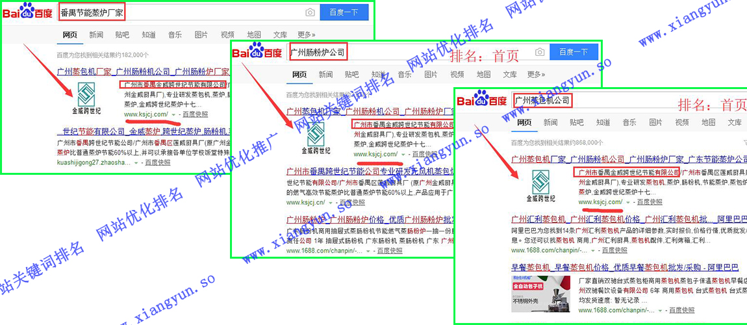Expand arrow after kuashijigong27.zhaosha... URL
This screenshot has height=325, width=747.
(136, 163)
